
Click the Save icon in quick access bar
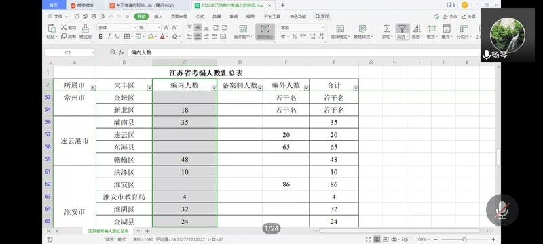[x=77, y=16]
